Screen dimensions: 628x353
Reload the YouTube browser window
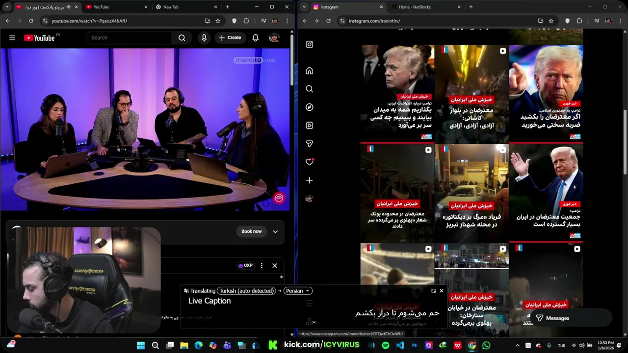tap(31, 21)
